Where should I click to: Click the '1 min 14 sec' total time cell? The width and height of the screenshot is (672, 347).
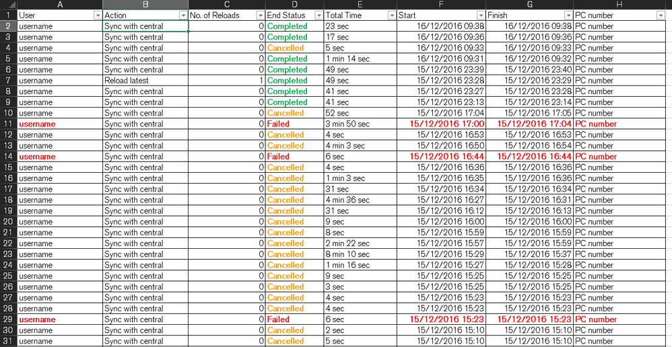point(360,59)
